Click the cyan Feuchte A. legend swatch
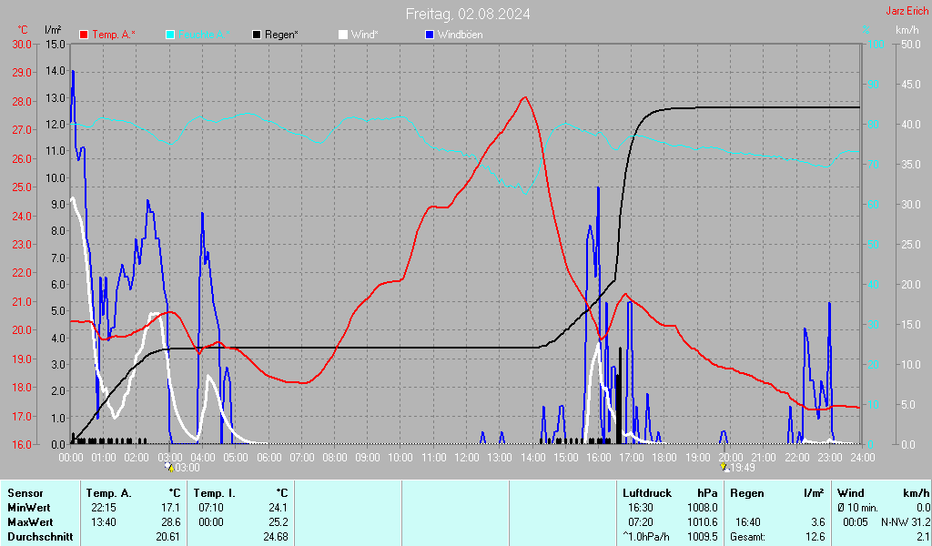 [x=170, y=35]
